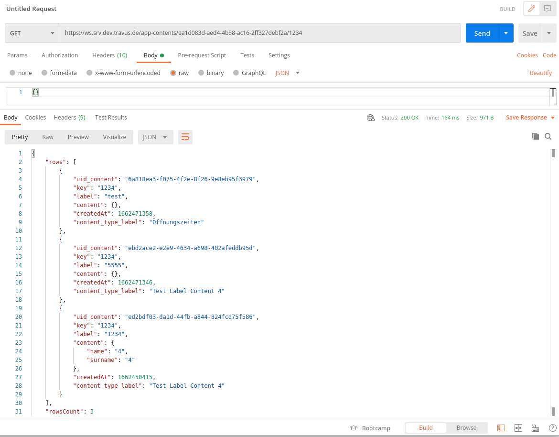Open the GET method dropdown
Viewport: 559px width, 437px height.
tap(32, 33)
